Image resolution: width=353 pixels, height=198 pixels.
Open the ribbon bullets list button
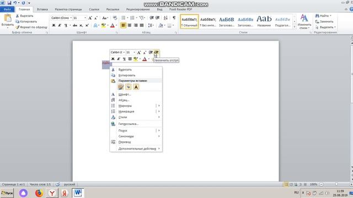pos(124,18)
